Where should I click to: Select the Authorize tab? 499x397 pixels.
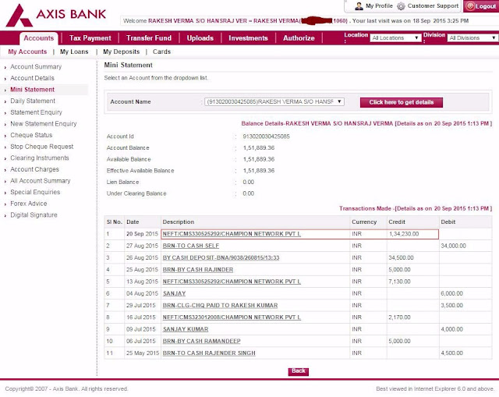click(x=299, y=38)
